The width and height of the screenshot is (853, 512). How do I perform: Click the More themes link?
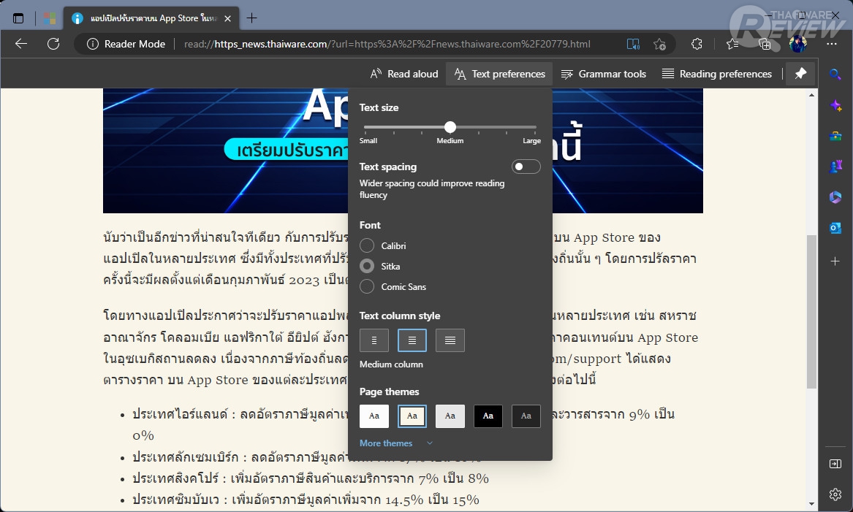click(x=386, y=443)
